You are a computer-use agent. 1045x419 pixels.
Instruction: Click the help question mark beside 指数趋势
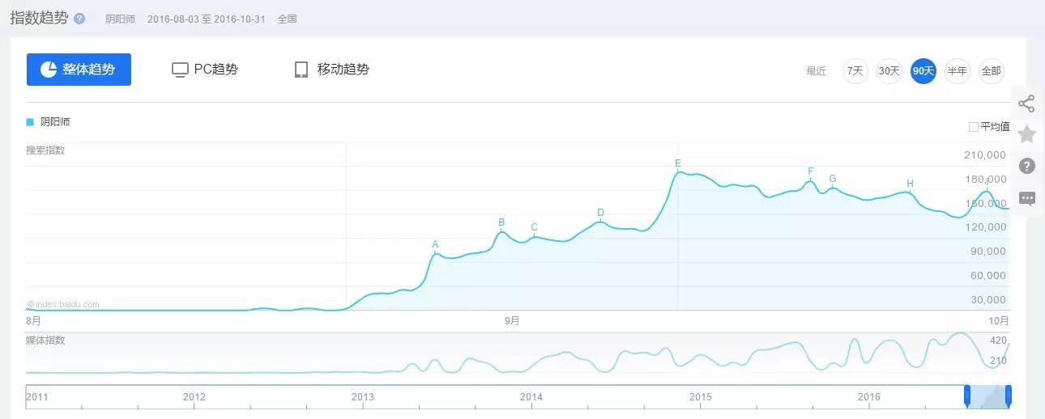pos(79,19)
